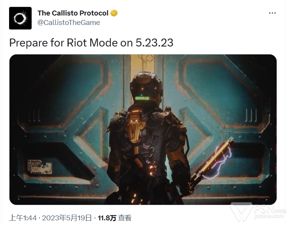Click the gold verified badge

click(x=114, y=13)
